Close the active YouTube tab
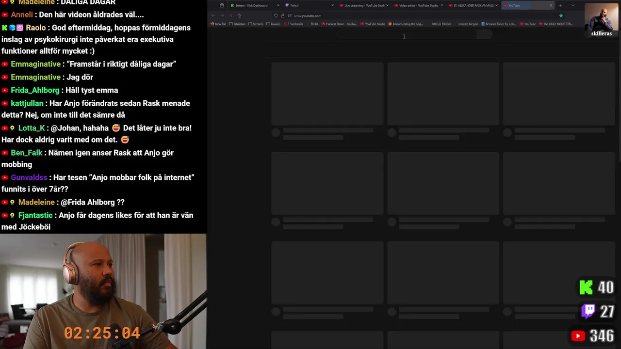This screenshot has height=349, width=621. tap(551, 5)
